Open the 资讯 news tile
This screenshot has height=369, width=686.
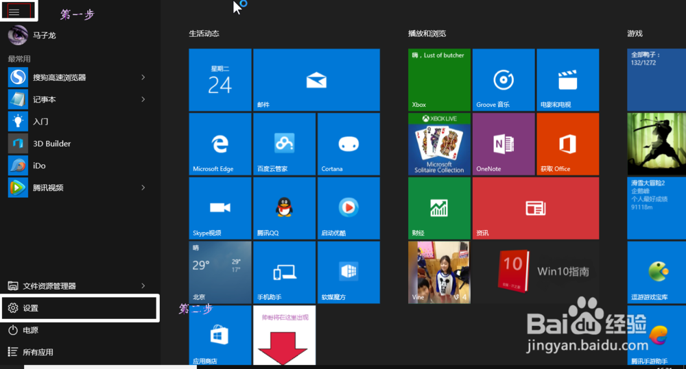tap(536, 208)
